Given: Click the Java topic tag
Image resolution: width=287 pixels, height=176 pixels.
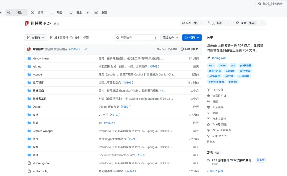Looking at the screenshot, I should pyautogui.click(x=211, y=65).
